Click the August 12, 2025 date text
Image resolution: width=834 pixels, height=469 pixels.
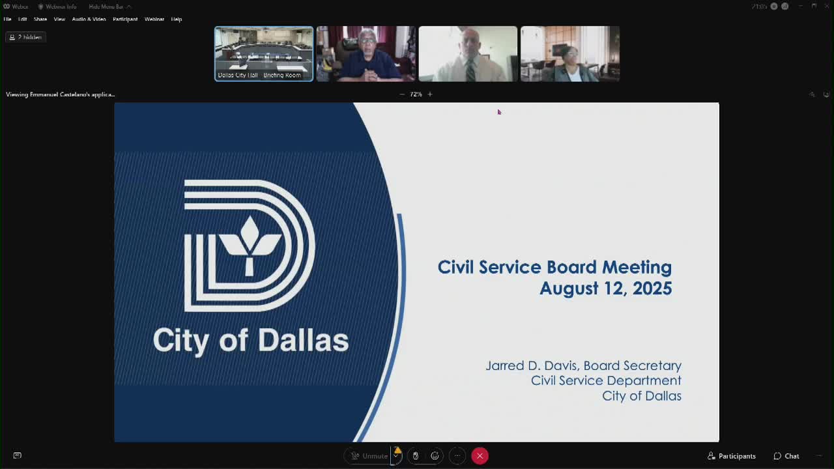click(605, 289)
